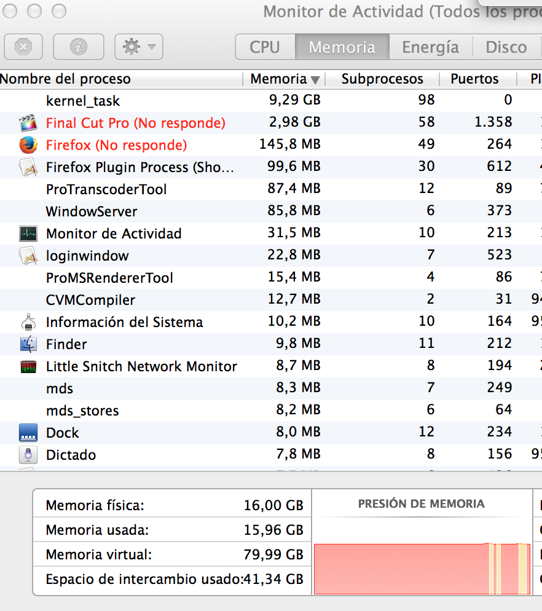The image size is (542, 611).
Task: Click the 2,98 GB memory value
Action: [x=295, y=122]
